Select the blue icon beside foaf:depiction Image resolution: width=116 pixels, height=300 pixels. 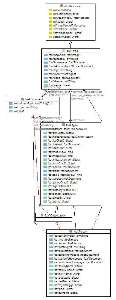(46, 55)
